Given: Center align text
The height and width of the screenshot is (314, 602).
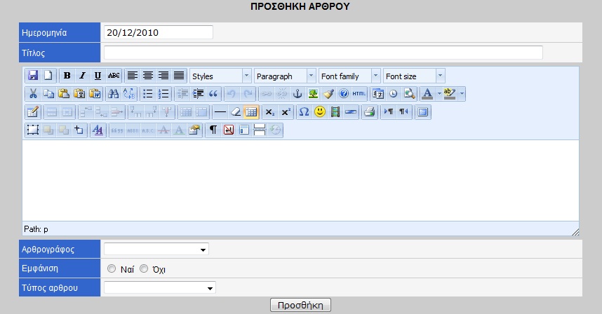Looking at the screenshot, I should [x=148, y=76].
